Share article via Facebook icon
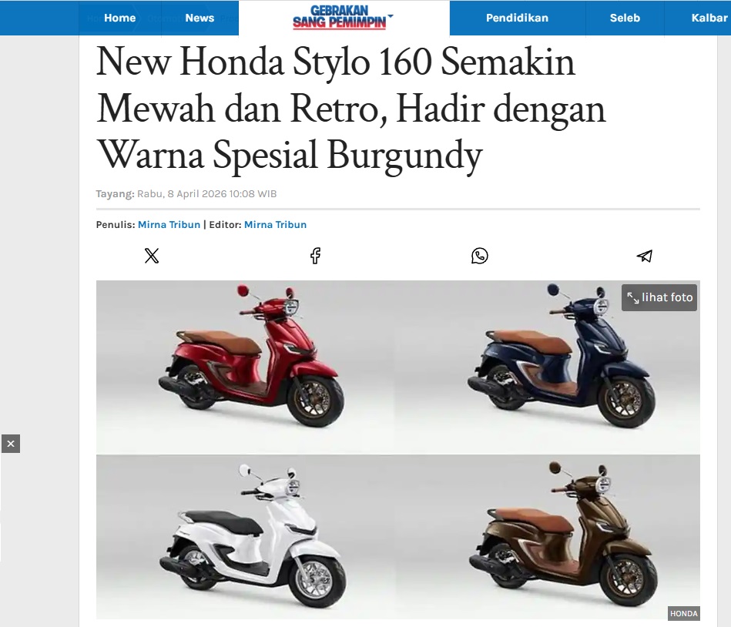 316,256
